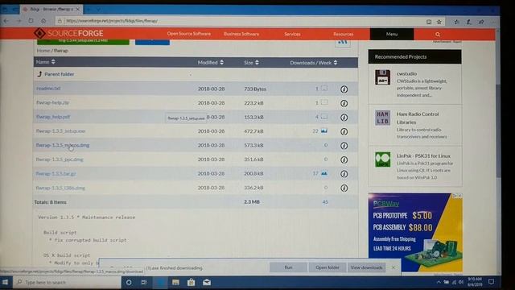Show info for flwrap-1.3.5_i386.dmg

pyautogui.click(x=344, y=188)
